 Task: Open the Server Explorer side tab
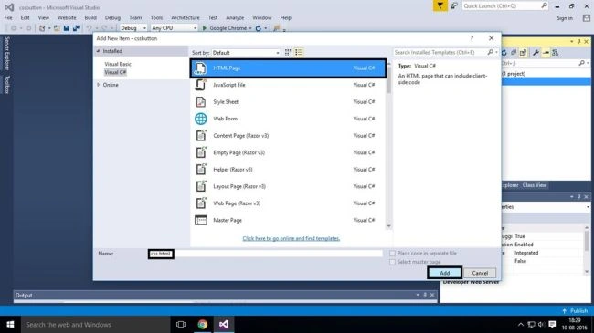coord(6,53)
